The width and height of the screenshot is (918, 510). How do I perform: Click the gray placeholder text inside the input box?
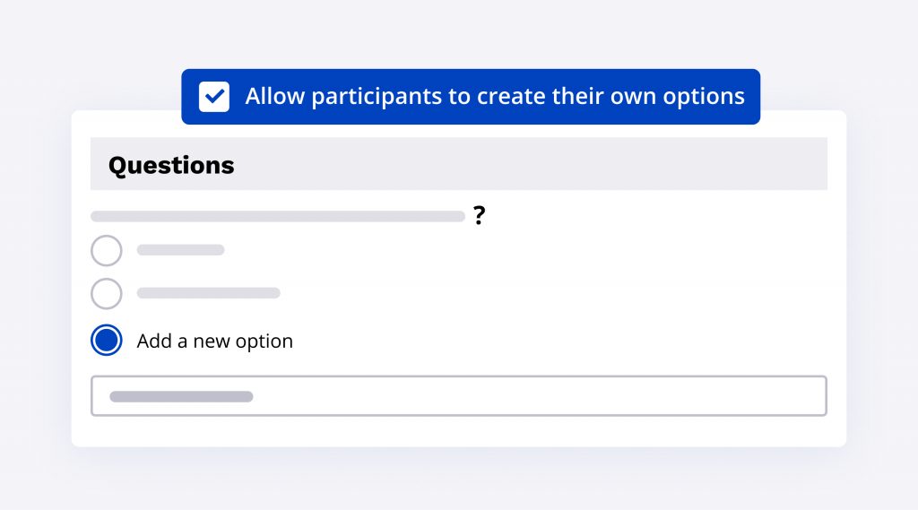(181, 396)
